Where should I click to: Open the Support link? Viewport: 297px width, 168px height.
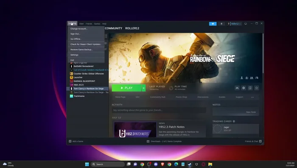click(239, 97)
